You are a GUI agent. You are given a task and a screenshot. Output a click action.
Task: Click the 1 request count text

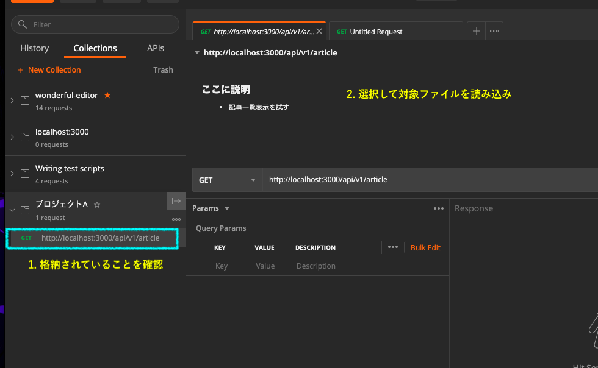coord(50,218)
